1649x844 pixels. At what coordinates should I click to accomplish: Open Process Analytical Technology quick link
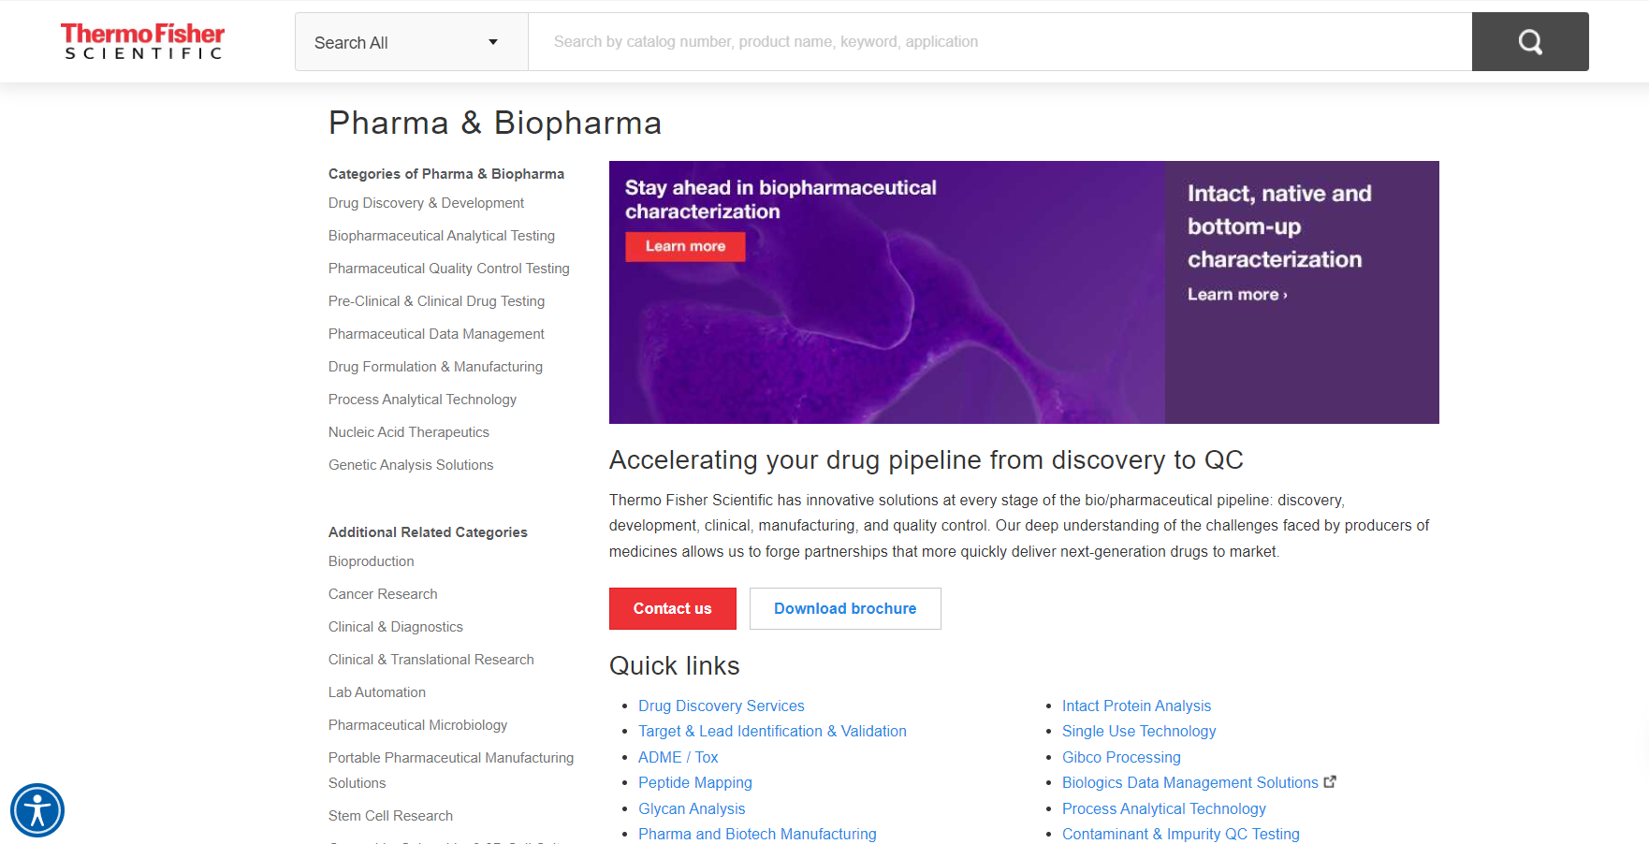[x=1164, y=808]
